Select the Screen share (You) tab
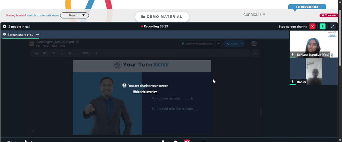Viewport: 342px width, 142px height. (x=21, y=35)
